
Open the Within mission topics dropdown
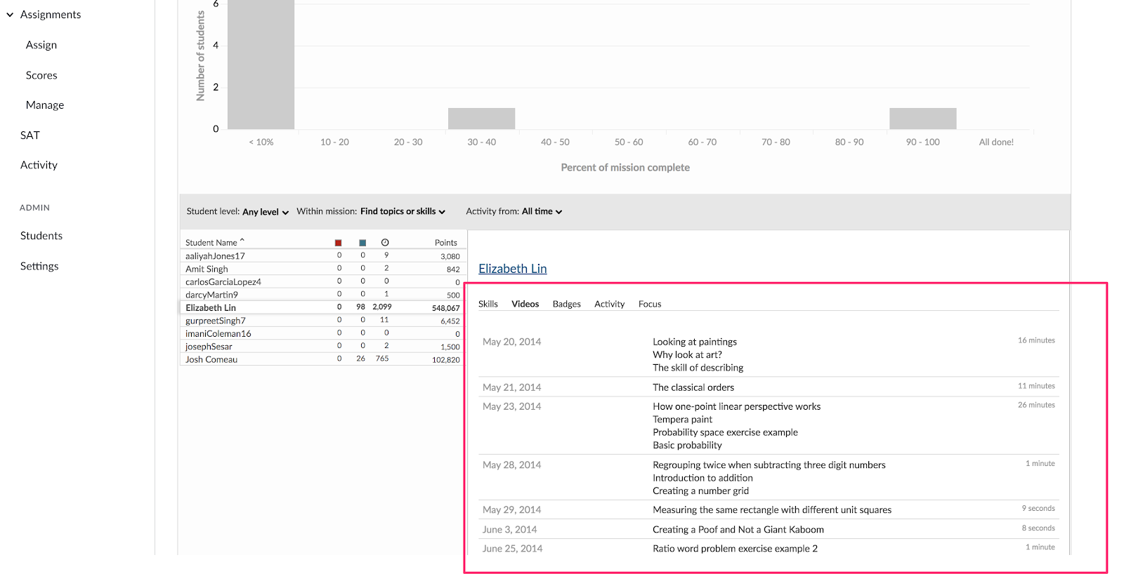point(402,211)
